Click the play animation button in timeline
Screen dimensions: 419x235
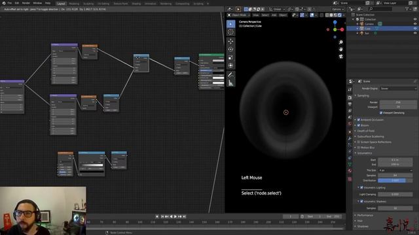coord(175,217)
